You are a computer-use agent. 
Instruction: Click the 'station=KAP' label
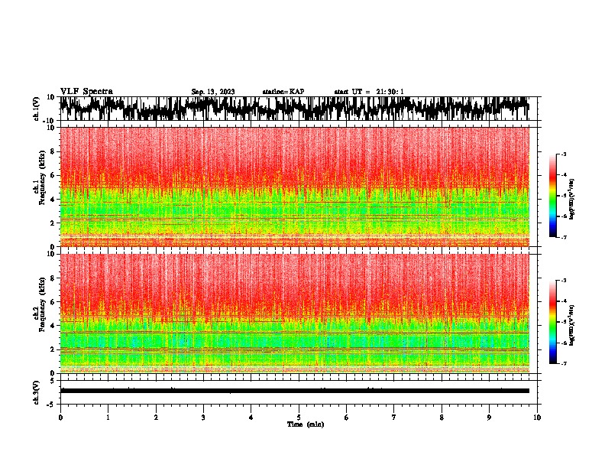point(283,92)
